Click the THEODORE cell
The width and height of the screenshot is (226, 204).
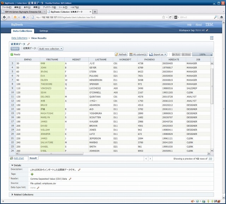coord(52,84)
